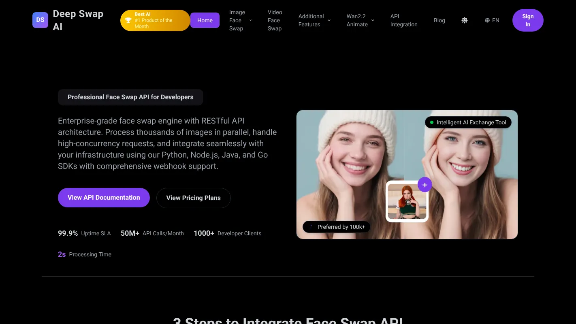Toggle light/dark theme mode

[464, 20]
